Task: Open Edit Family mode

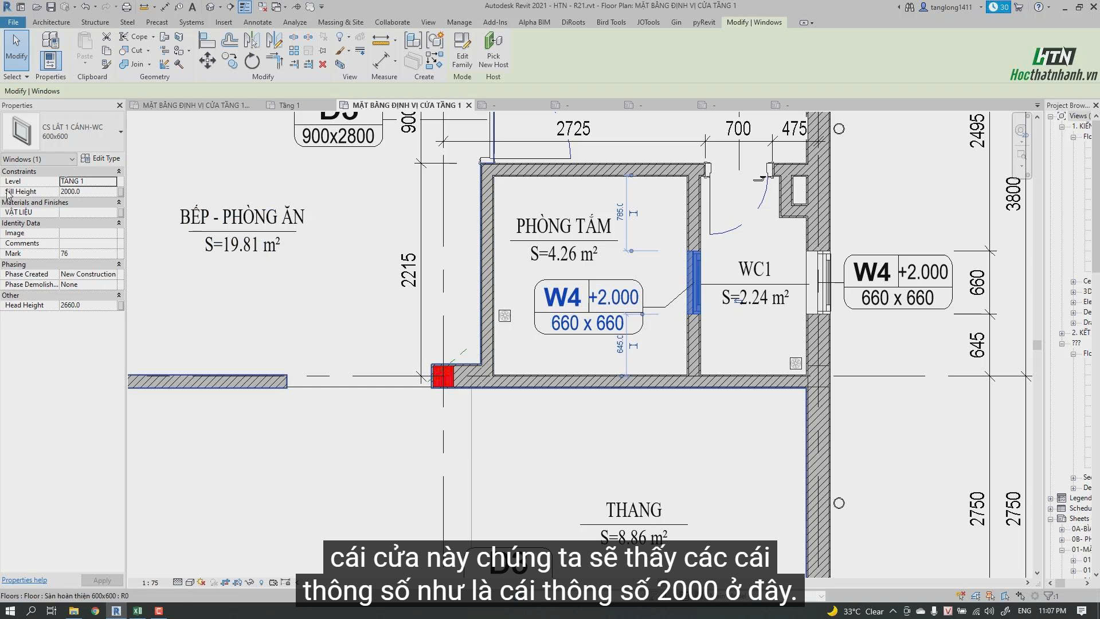Action: click(462, 50)
